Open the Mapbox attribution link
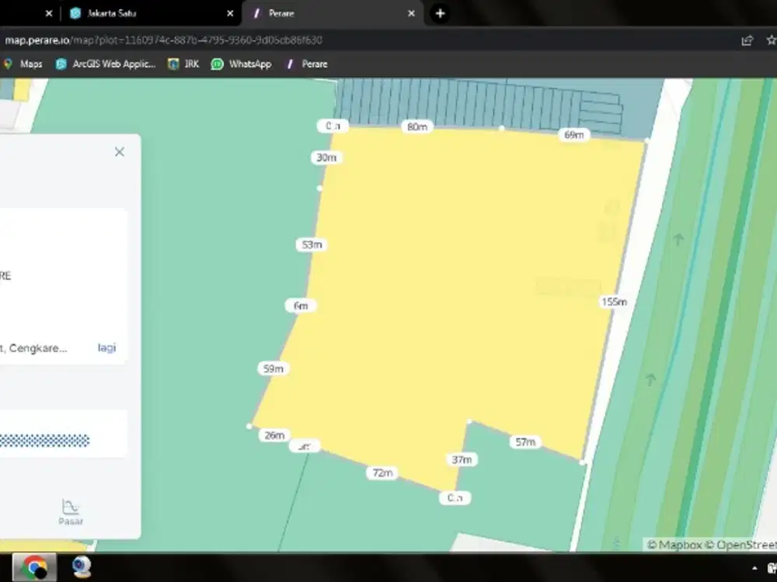Image resolution: width=777 pixels, height=582 pixels. click(675, 545)
